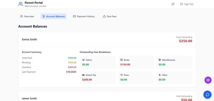
Task: Click James Smith's $50.00 outstanding amount
Action: [187, 100]
